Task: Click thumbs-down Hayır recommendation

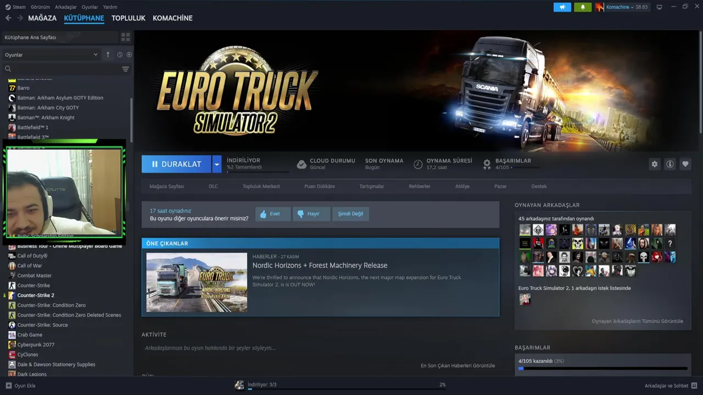Action: tap(311, 214)
